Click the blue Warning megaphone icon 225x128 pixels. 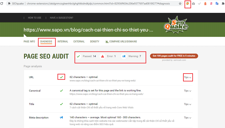pos(124,56)
